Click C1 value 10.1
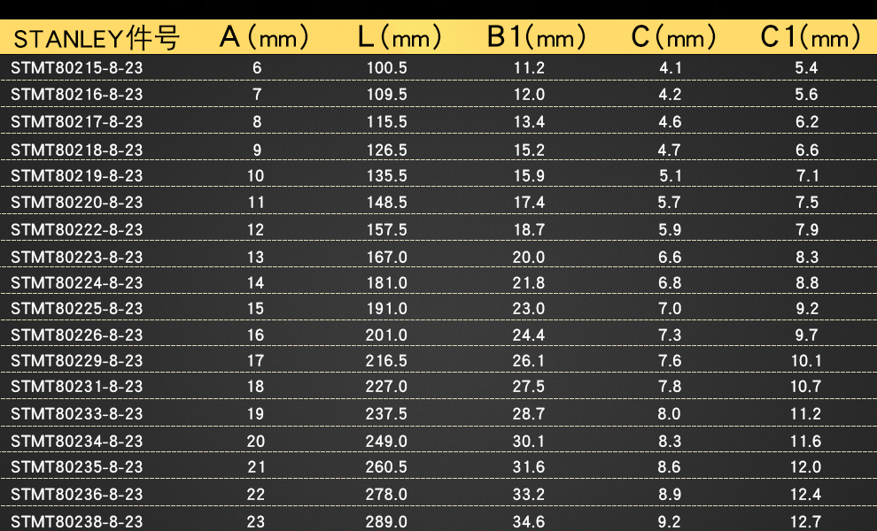Viewport: 877px width, 531px height. pyautogui.click(x=806, y=360)
